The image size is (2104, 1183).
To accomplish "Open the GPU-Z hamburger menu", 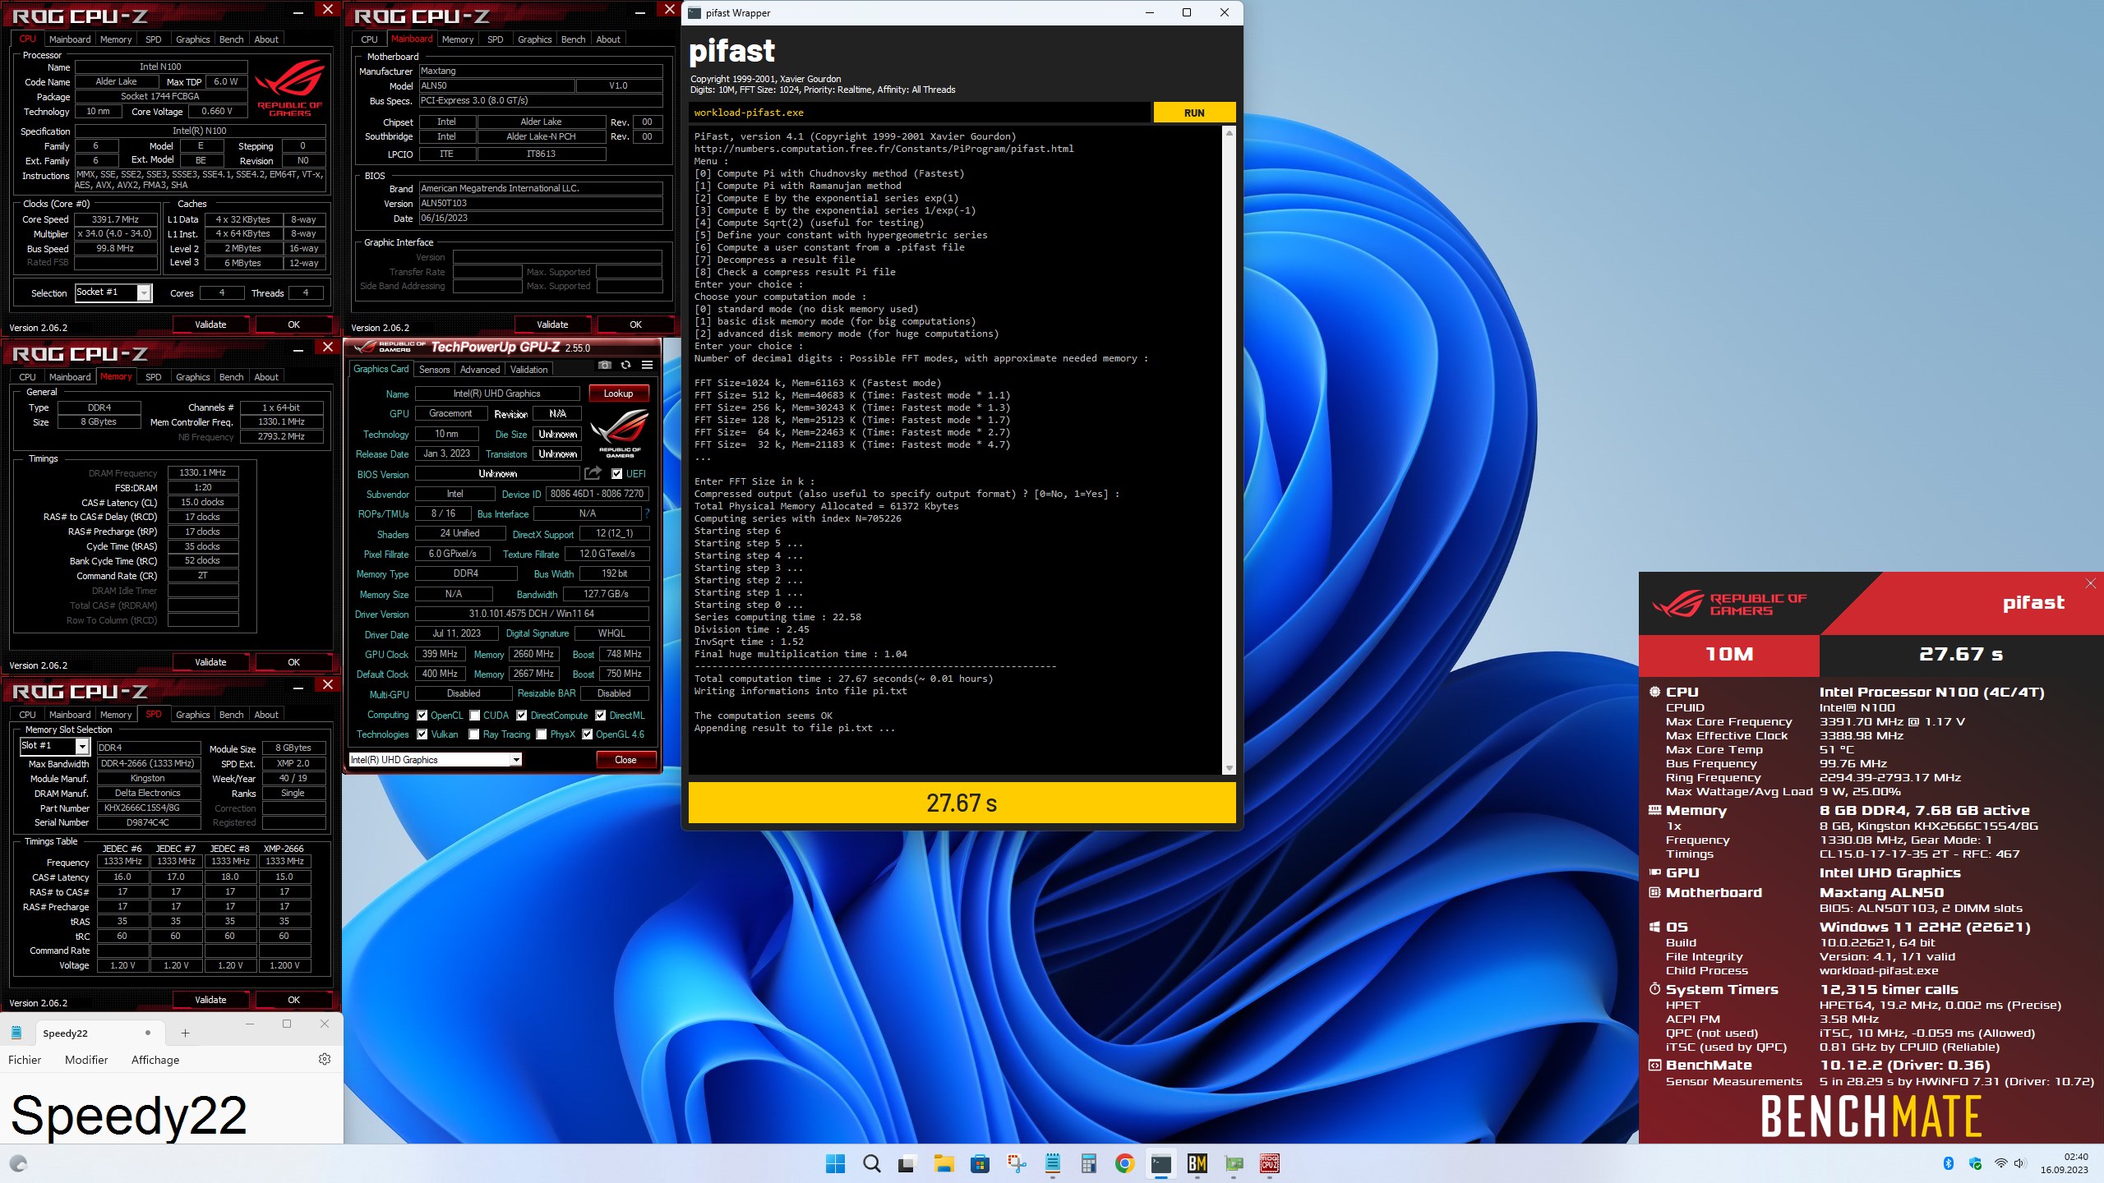I will point(648,365).
